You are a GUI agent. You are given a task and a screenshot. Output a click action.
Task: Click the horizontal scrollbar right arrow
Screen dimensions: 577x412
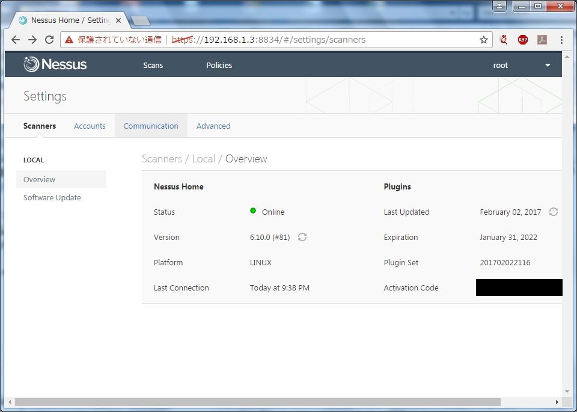(557, 402)
